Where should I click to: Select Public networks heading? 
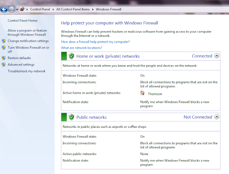(92, 117)
